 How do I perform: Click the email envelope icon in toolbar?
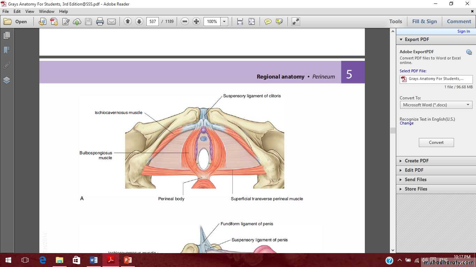[x=112, y=22]
